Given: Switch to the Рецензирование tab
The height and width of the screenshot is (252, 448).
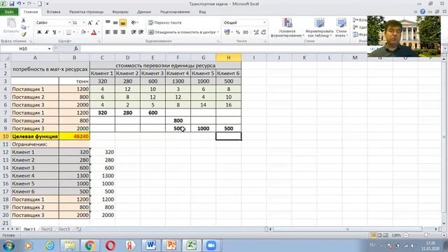Looking at the screenshot, I should pyautogui.click(x=175, y=12).
